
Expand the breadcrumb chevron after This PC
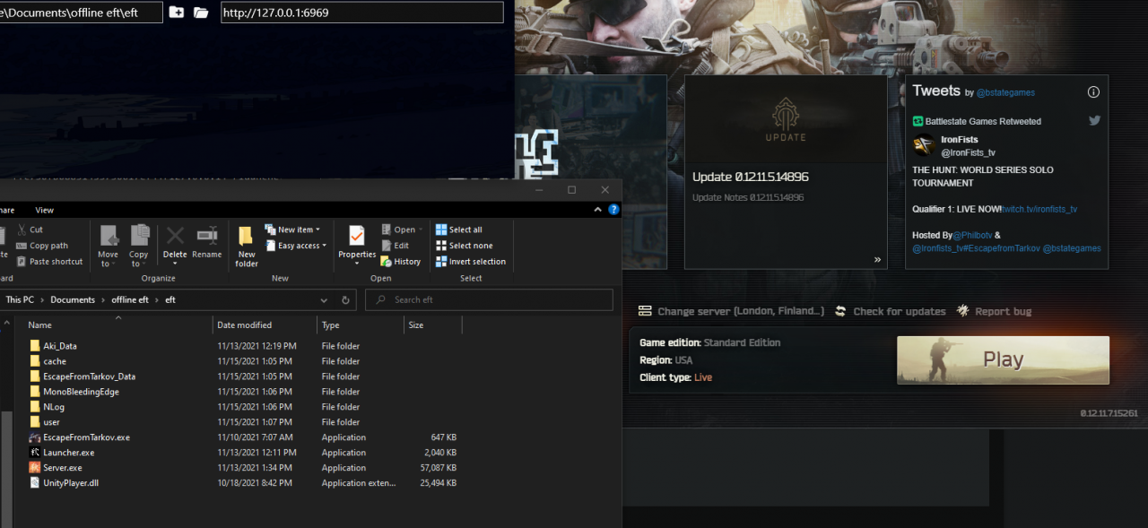[x=41, y=300]
